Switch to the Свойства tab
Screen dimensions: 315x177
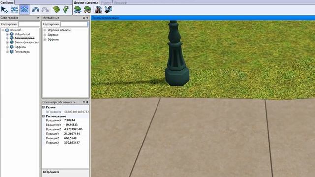pos(7,2)
